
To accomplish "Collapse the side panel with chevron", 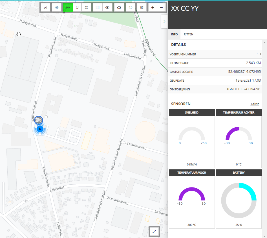I will click(164, 21).
